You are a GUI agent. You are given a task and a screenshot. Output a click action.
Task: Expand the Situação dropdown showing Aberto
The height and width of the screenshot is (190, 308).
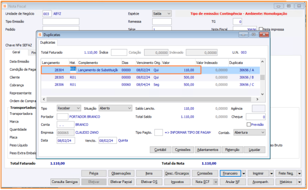(x=115, y=108)
